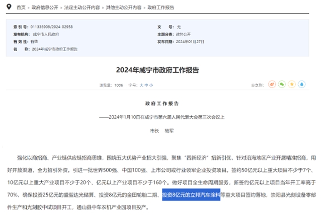Image resolution: width=322 pixels, height=215 pixels.
Task: Open 政府工作报告 breadcrumb link
Action: point(161,8)
